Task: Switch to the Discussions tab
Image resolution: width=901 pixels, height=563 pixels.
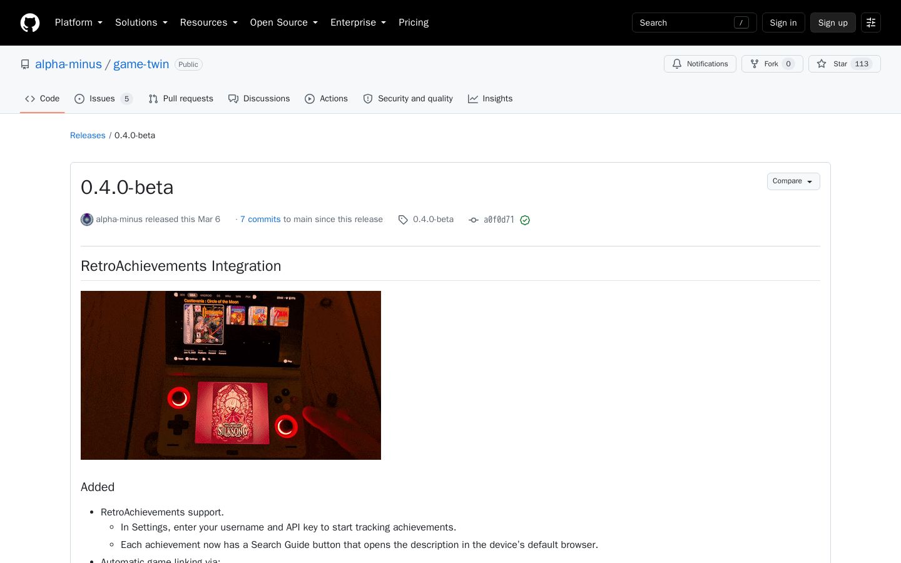Action: point(259,99)
